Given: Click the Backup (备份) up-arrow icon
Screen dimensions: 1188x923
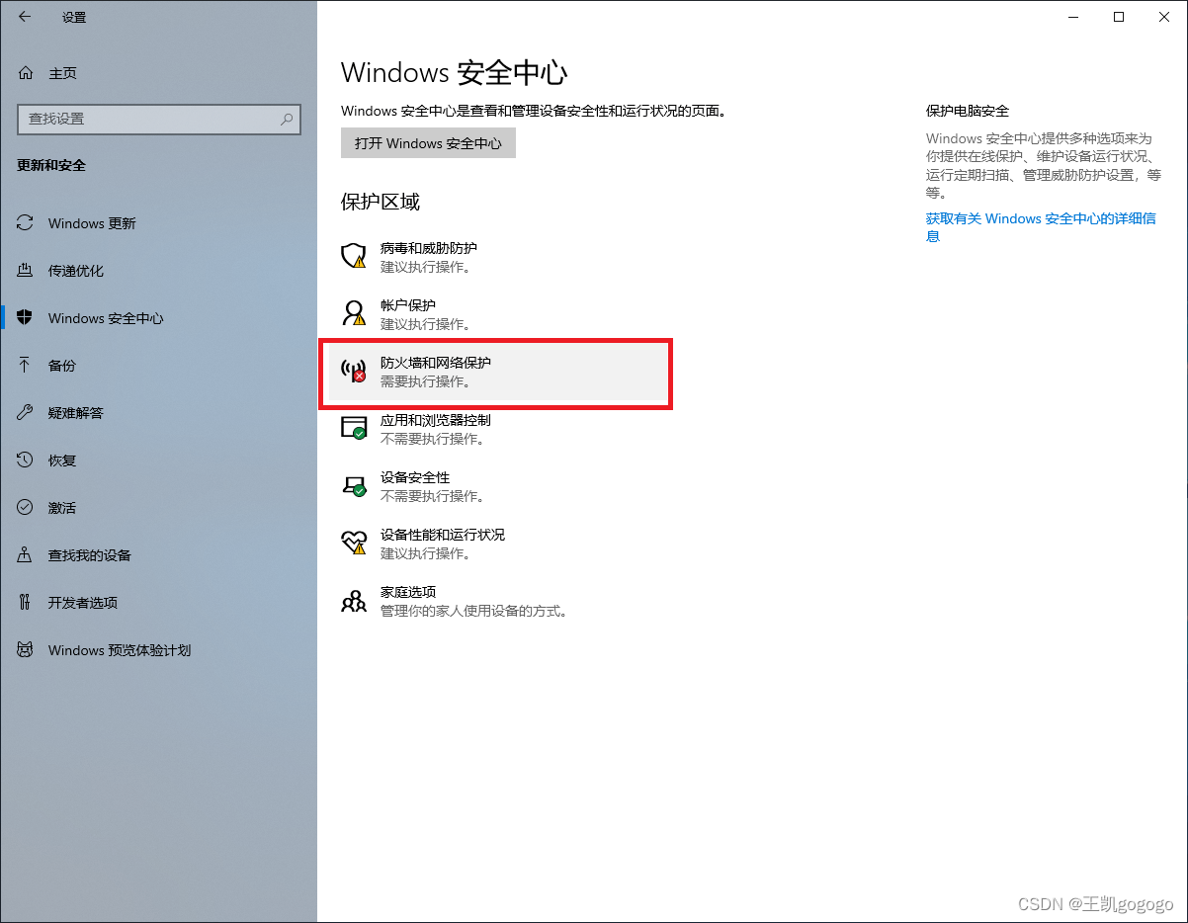Looking at the screenshot, I should (x=26, y=366).
